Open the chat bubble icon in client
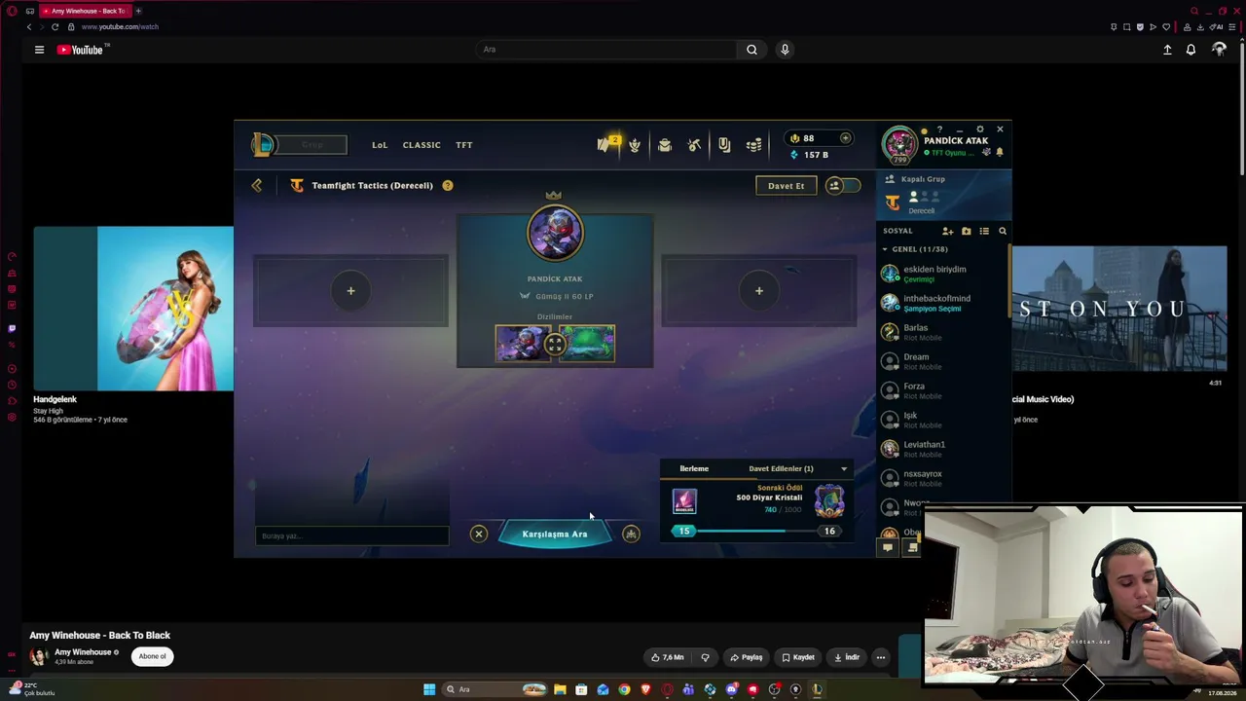 [x=887, y=548]
